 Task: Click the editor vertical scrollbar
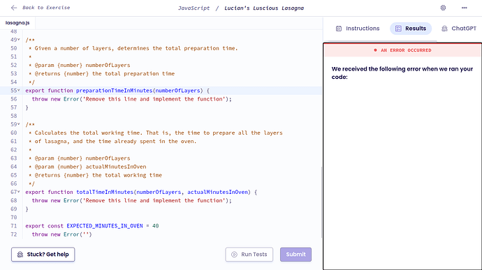pos(321,202)
